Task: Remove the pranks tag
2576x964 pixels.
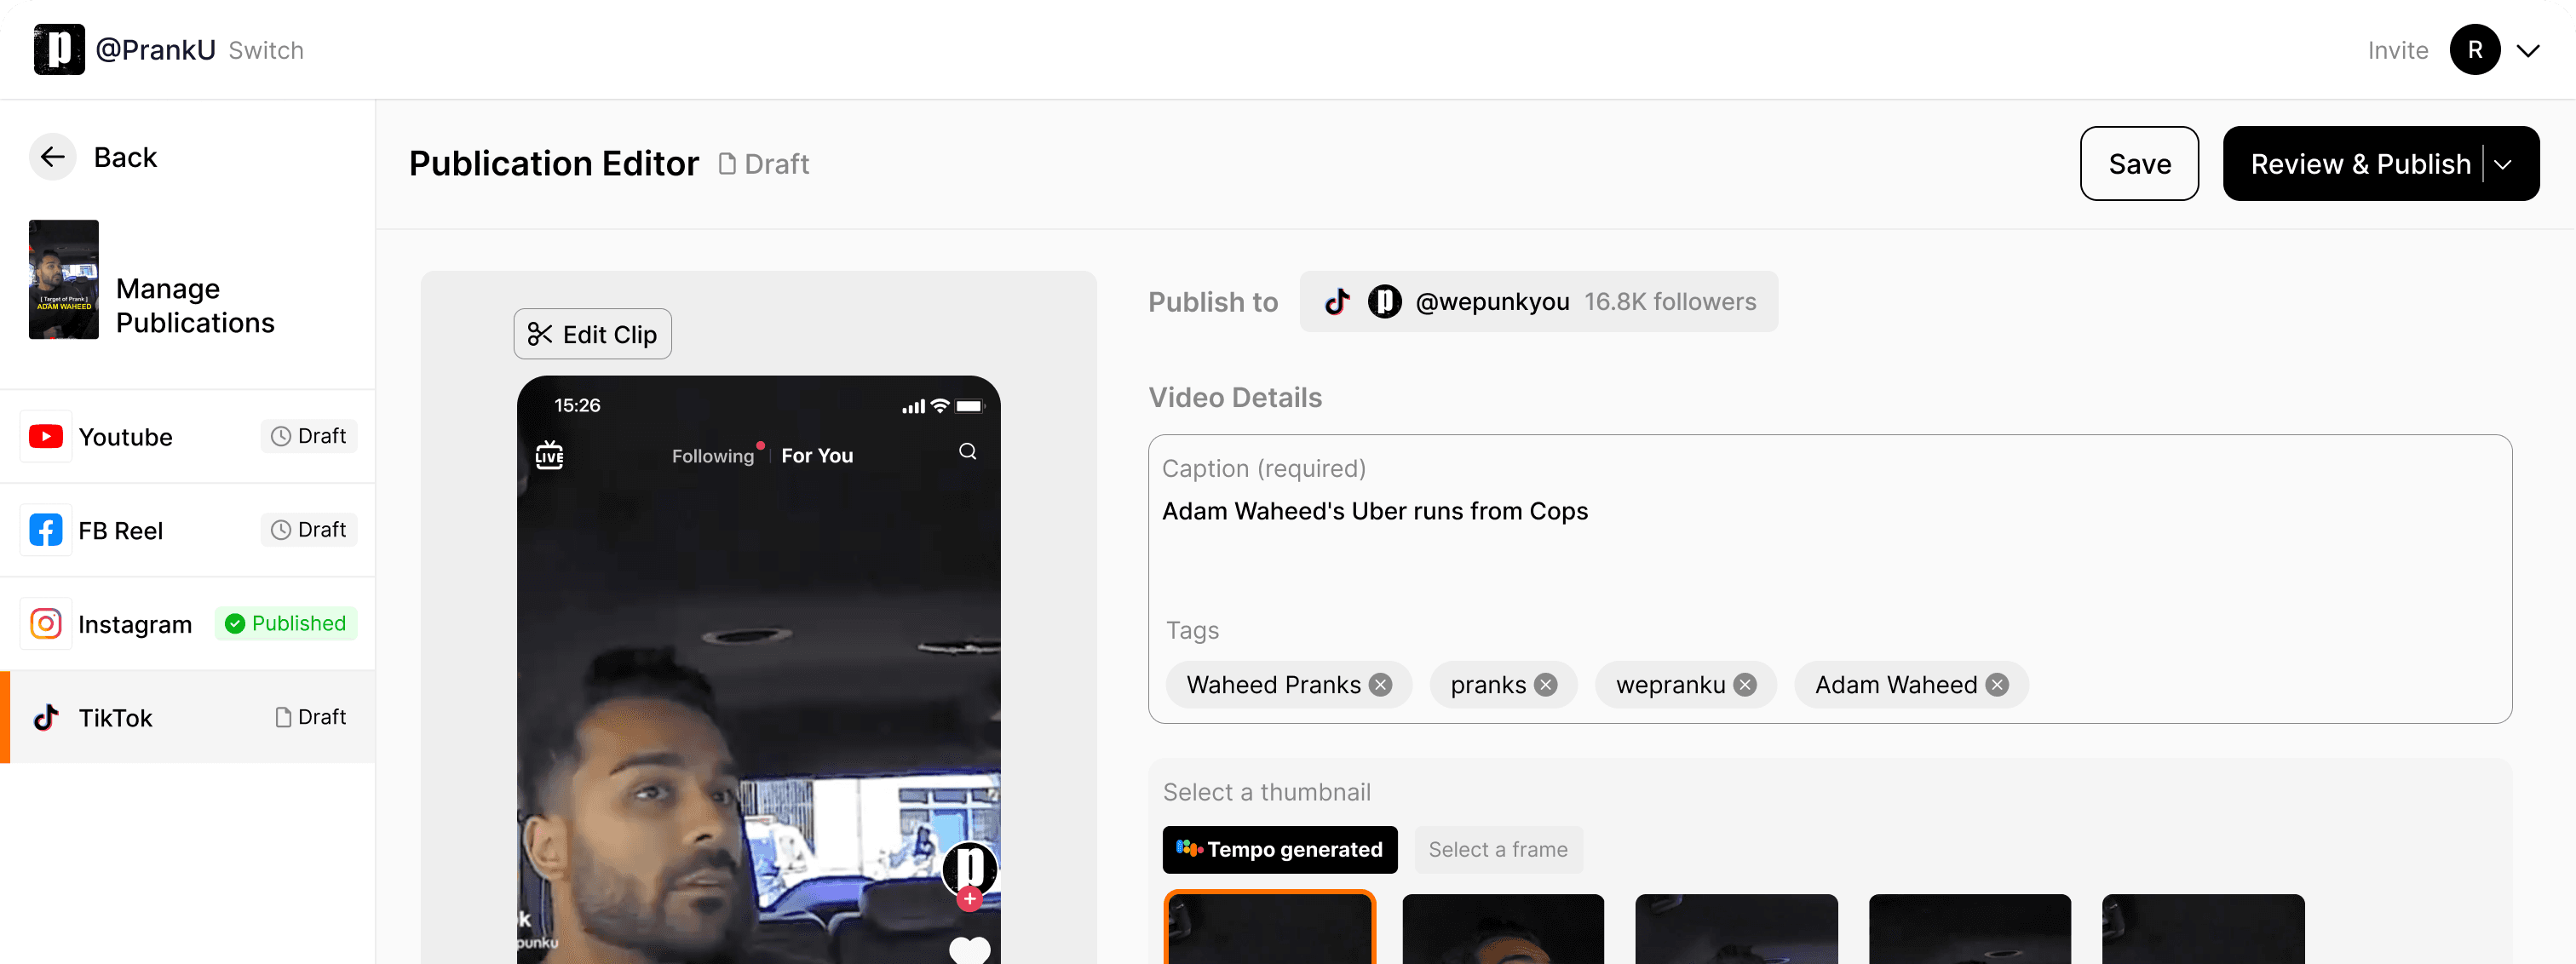Action: [1546, 685]
